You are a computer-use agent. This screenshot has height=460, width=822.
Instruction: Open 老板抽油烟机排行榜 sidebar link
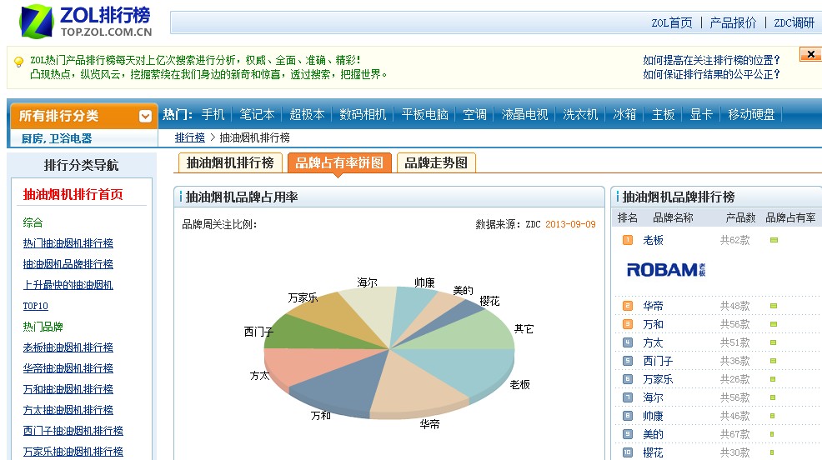pos(68,347)
